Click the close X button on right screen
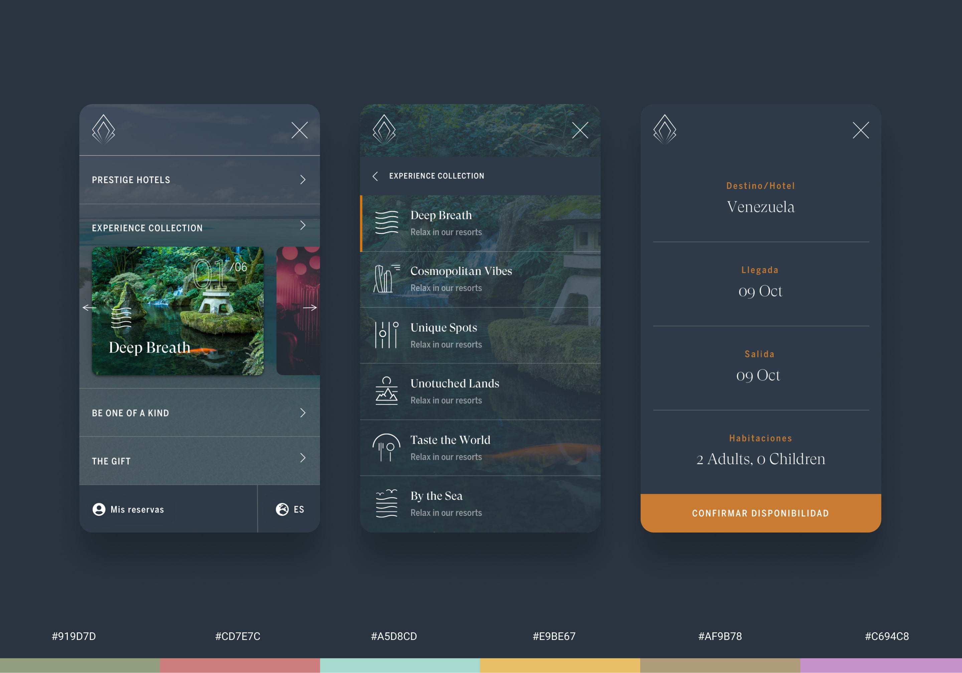The height and width of the screenshot is (673, 962). [860, 132]
